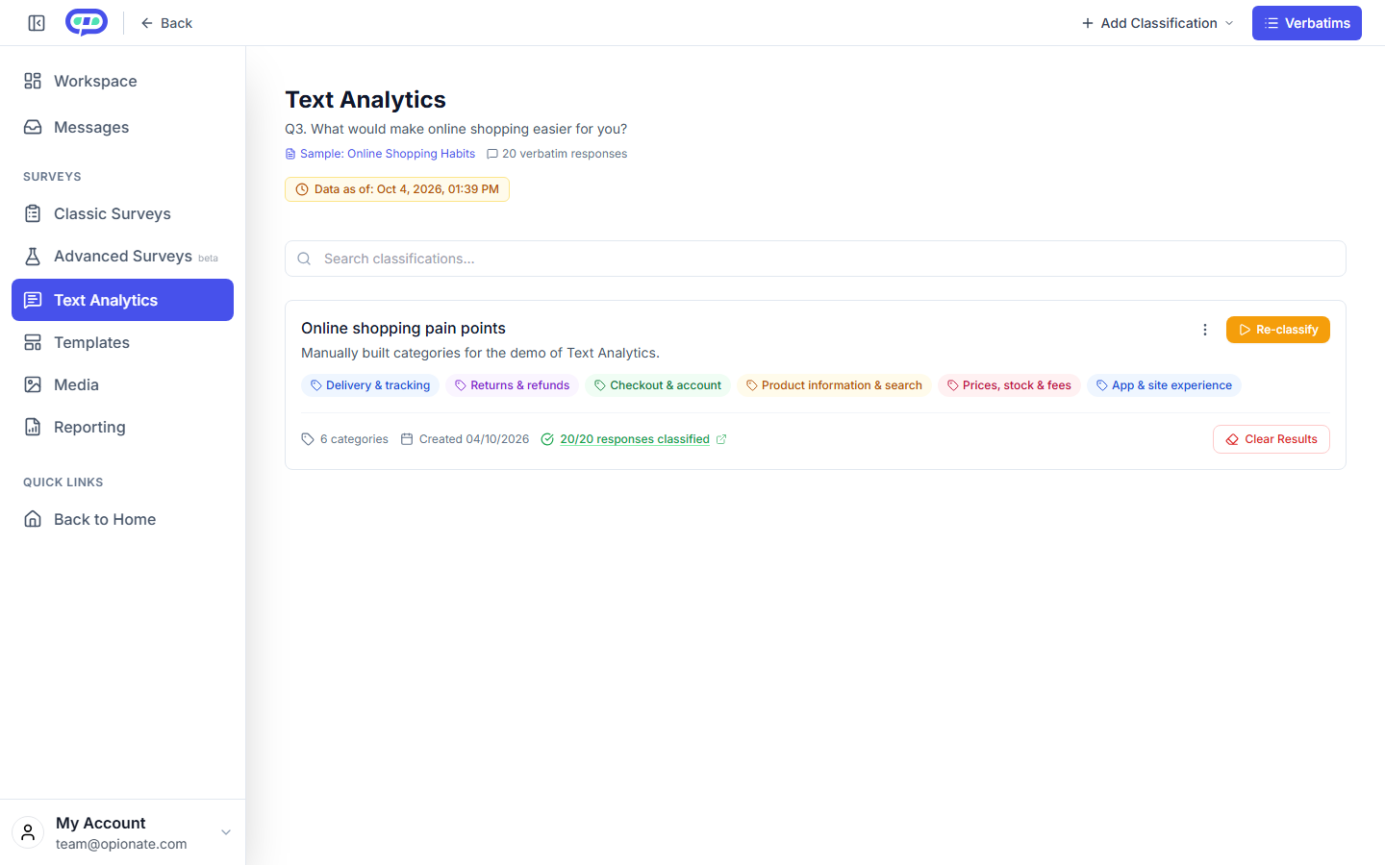Click the Product information & search tag

click(x=834, y=385)
